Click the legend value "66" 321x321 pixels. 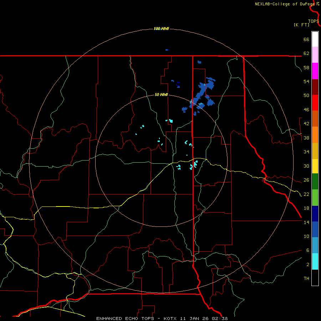pyautogui.click(x=306, y=40)
